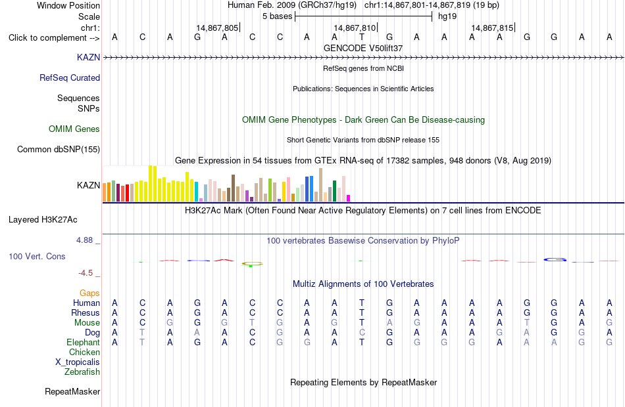The image size is (625, 407).
Task: Click 'Short Genetic Variants from dbSNP release 155'
Action: pos(363,140)
